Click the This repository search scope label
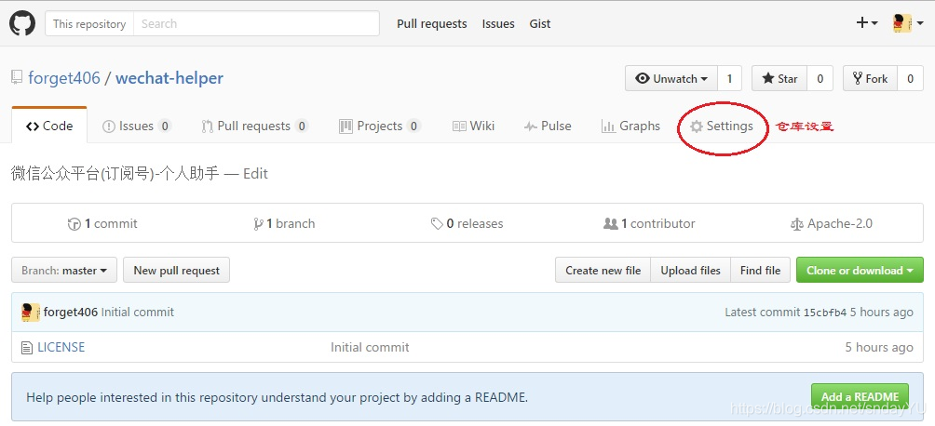 click(x=89, y=24)
